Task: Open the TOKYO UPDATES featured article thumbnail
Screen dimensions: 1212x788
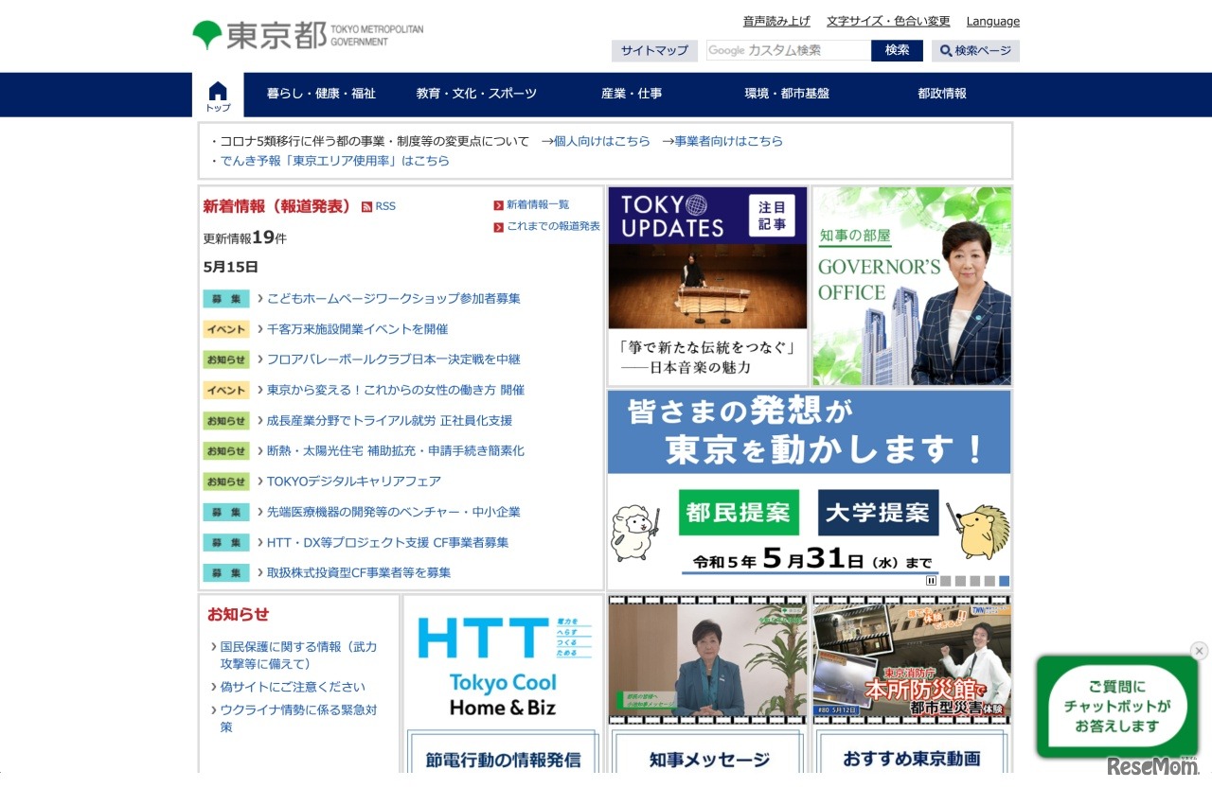Action: click(x=707, y=286)
